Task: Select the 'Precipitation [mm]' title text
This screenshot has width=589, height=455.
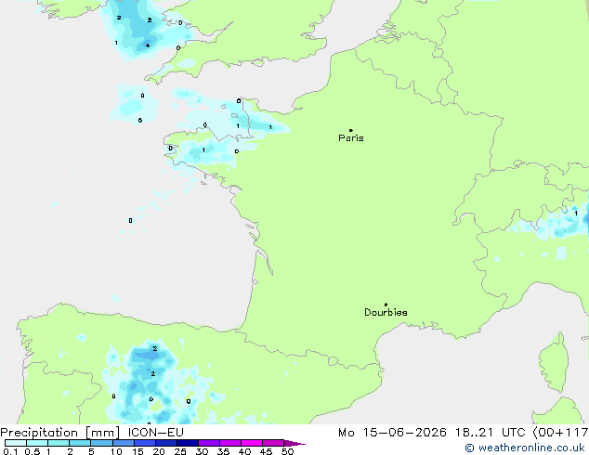Action: [60, 433]
